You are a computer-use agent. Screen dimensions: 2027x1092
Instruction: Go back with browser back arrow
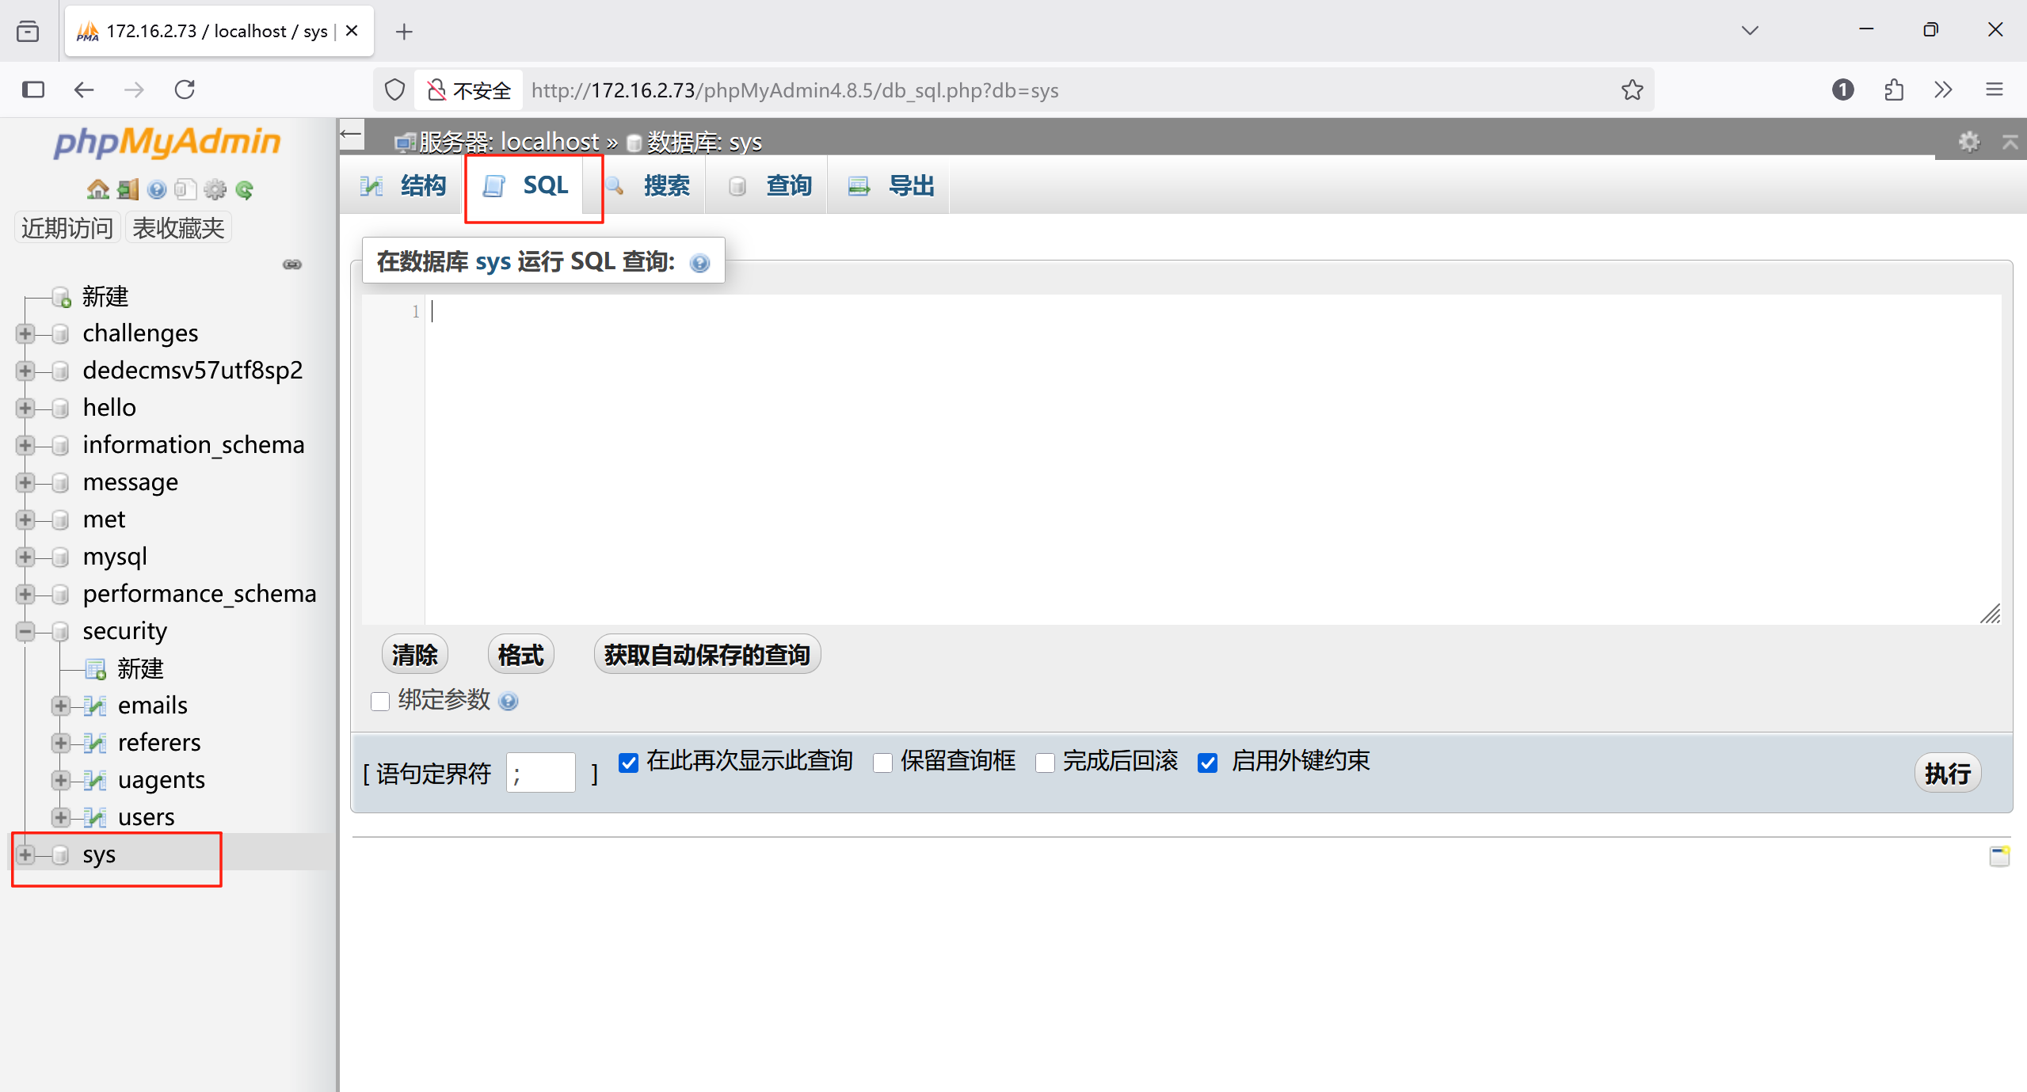pyautogui.click(x=83, y=89)
